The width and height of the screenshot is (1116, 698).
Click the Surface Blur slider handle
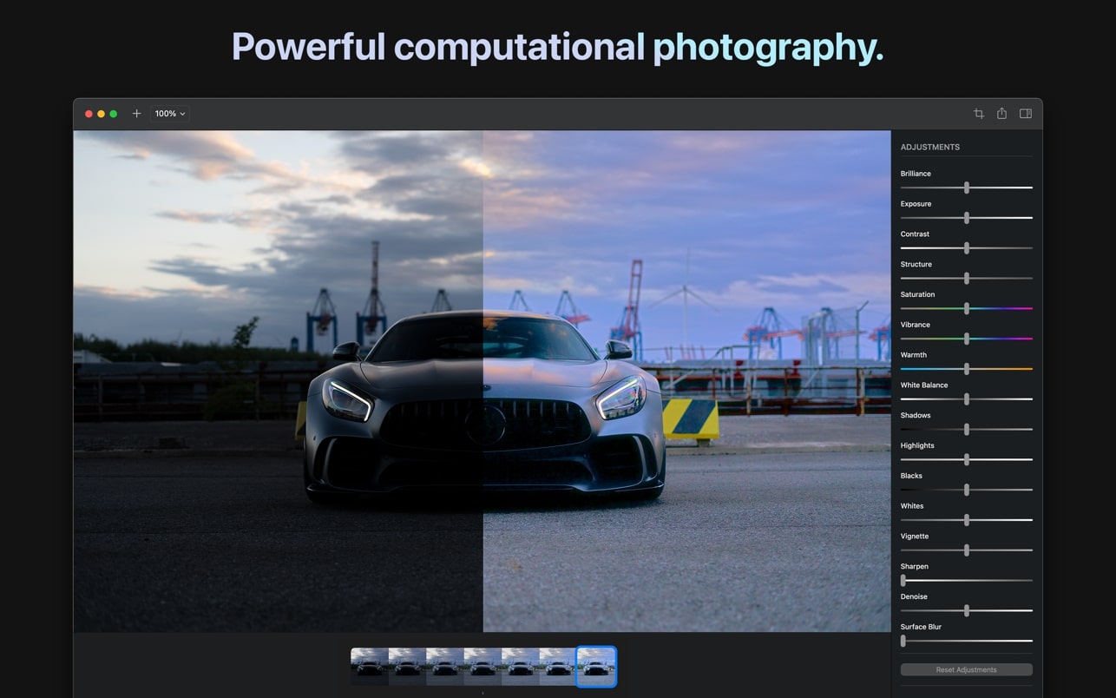tap(903, 641)
